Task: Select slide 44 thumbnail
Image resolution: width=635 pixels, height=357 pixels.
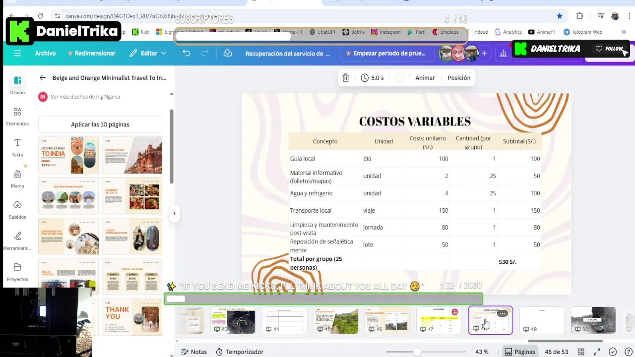Action: 285,320
